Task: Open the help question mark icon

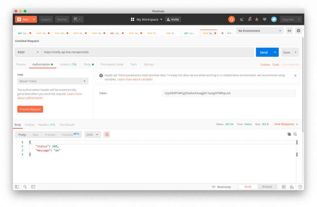Action: [x=300, y=187]
